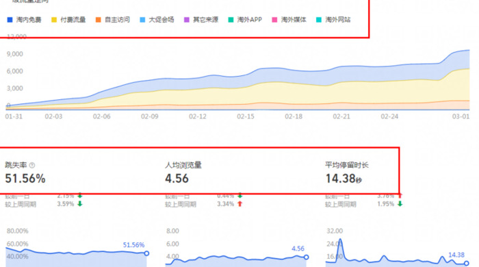Toggle the 自主访问 legend series
The width and height of the screenshot is (479, 267).
tap(113, 20)
